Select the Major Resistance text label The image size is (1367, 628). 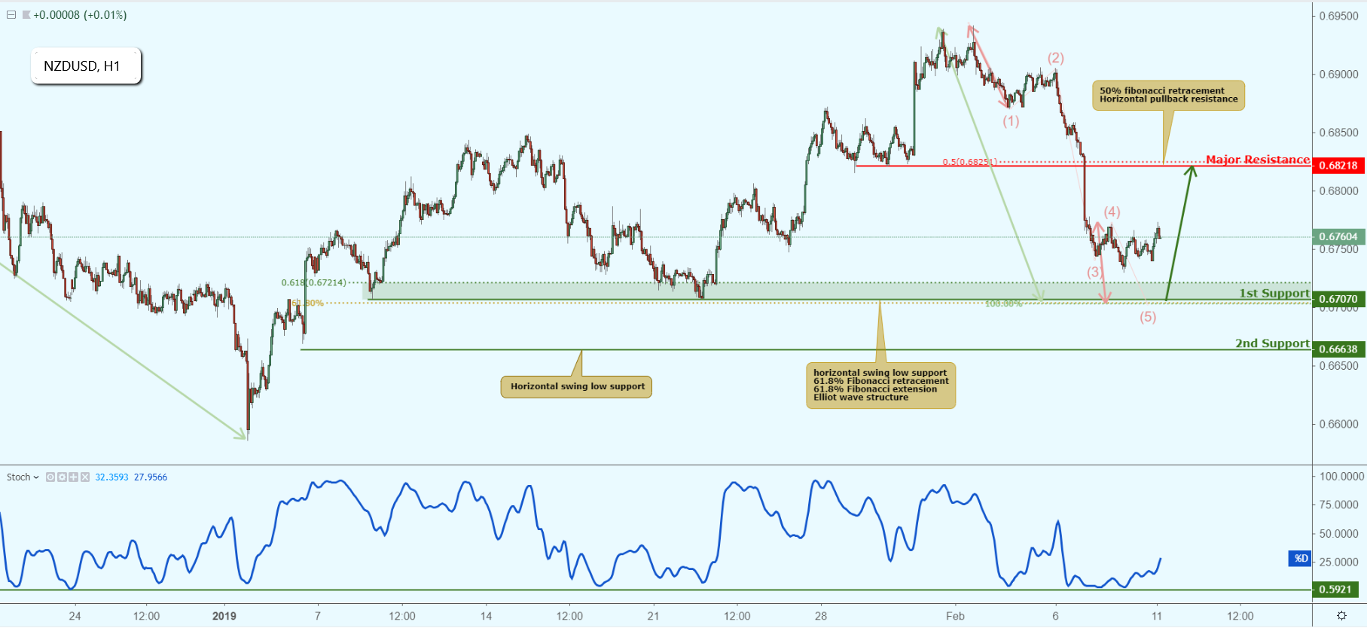(x=1258, y=160)
